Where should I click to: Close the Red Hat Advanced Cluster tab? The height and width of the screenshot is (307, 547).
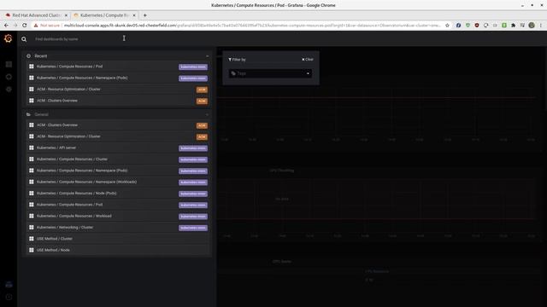(x=66, y=15)
